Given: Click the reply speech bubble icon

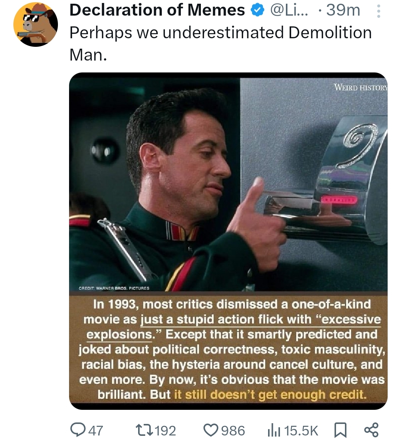Looking at the screenshot, I should pyautogui.click(x=78, y=430).
